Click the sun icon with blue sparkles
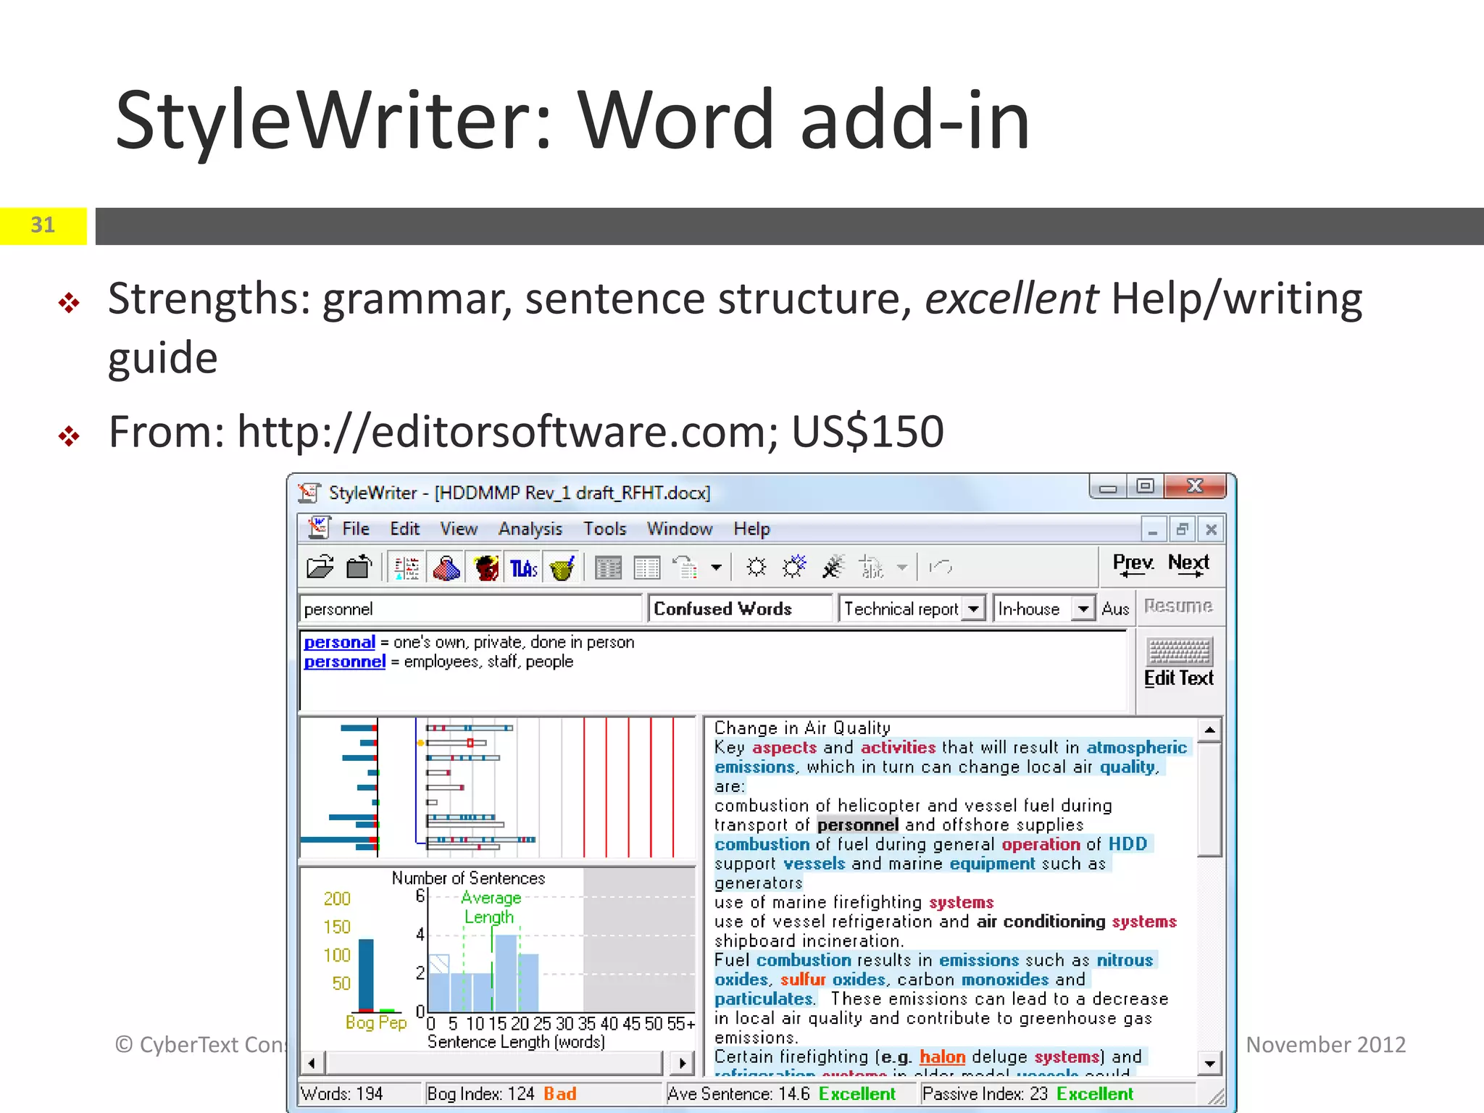This screenshot has height=1113, width=1484. point(794,567)
